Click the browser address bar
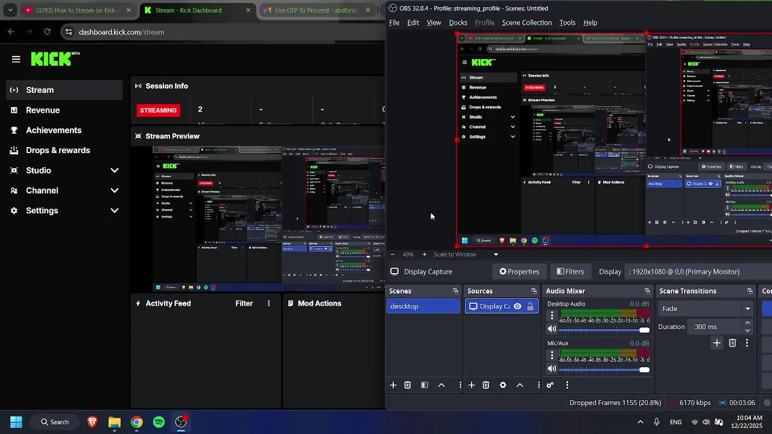 (223, 32)
